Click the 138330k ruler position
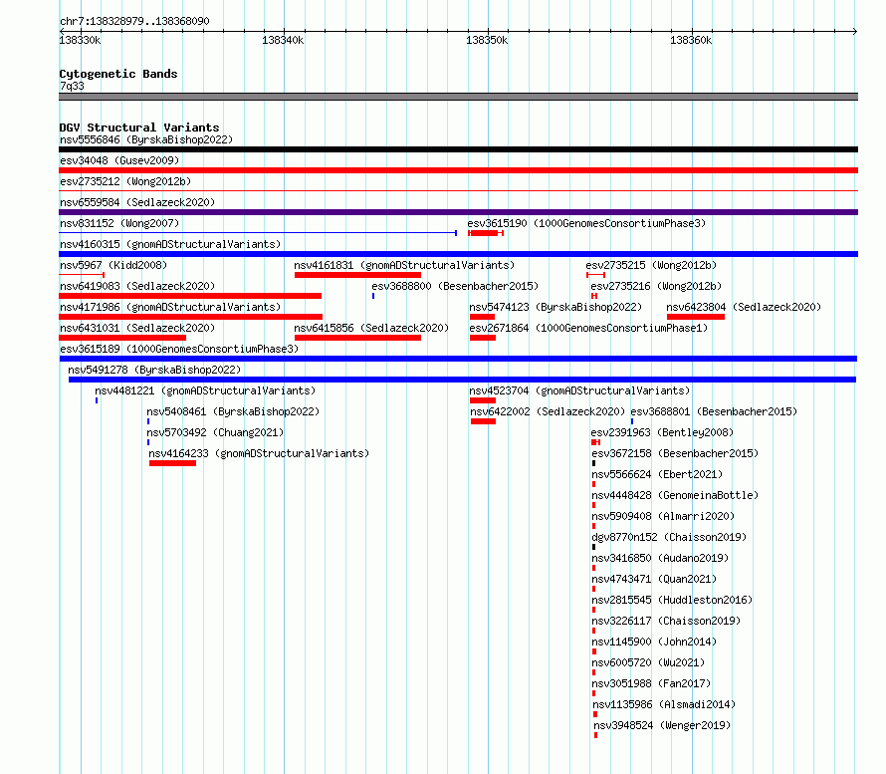886x774 pixels. [x=80, y=40]
